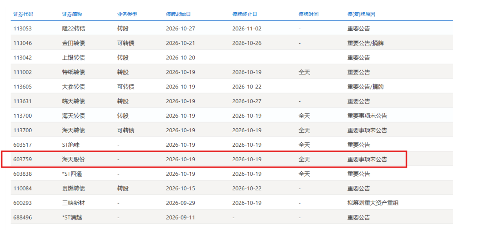Select security code 600293
Viewport: 477px width, 230px height.
[x=23, y=203]
